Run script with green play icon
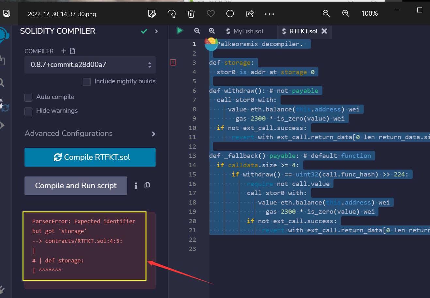The width and height of the screenshot is (430, 298). coord(180,31)
